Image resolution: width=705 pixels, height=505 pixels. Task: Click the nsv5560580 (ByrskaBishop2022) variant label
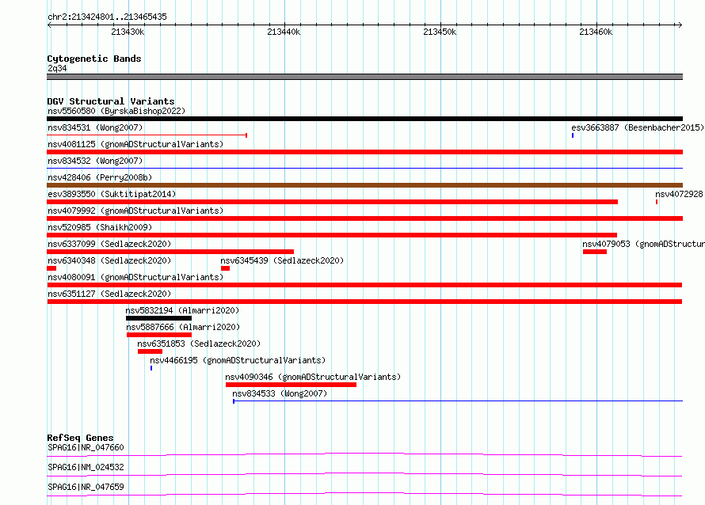point(116,111)
